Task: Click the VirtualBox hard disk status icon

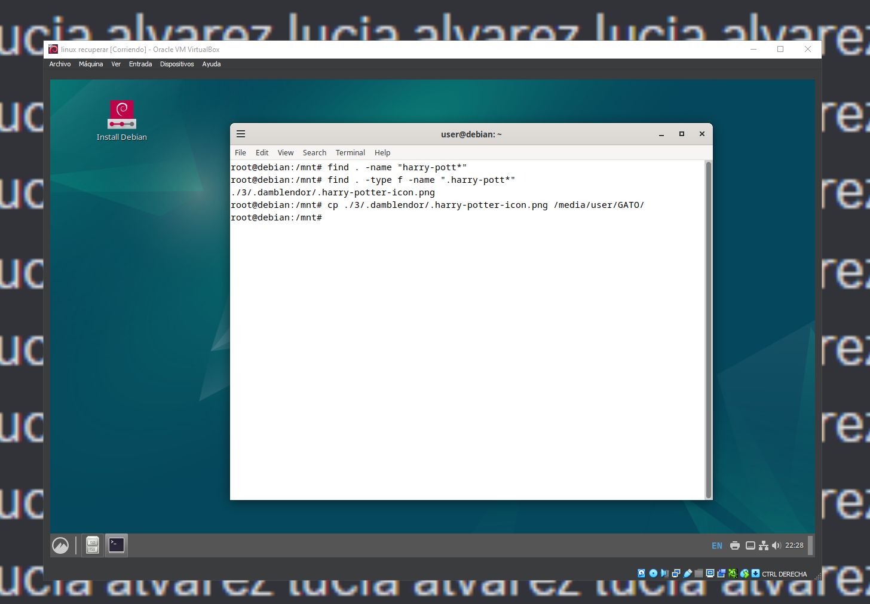Action: 641,573
